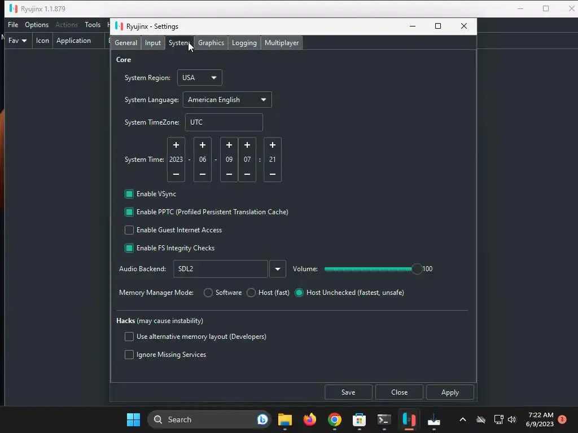Click the Ryujinx icon in the taskbar
The width and height of the screenshot is (578, 433).
coord(409,419)
